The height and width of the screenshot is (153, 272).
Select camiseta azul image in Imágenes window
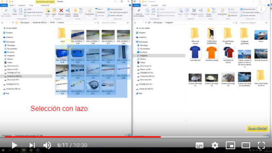tap(195, 54)
